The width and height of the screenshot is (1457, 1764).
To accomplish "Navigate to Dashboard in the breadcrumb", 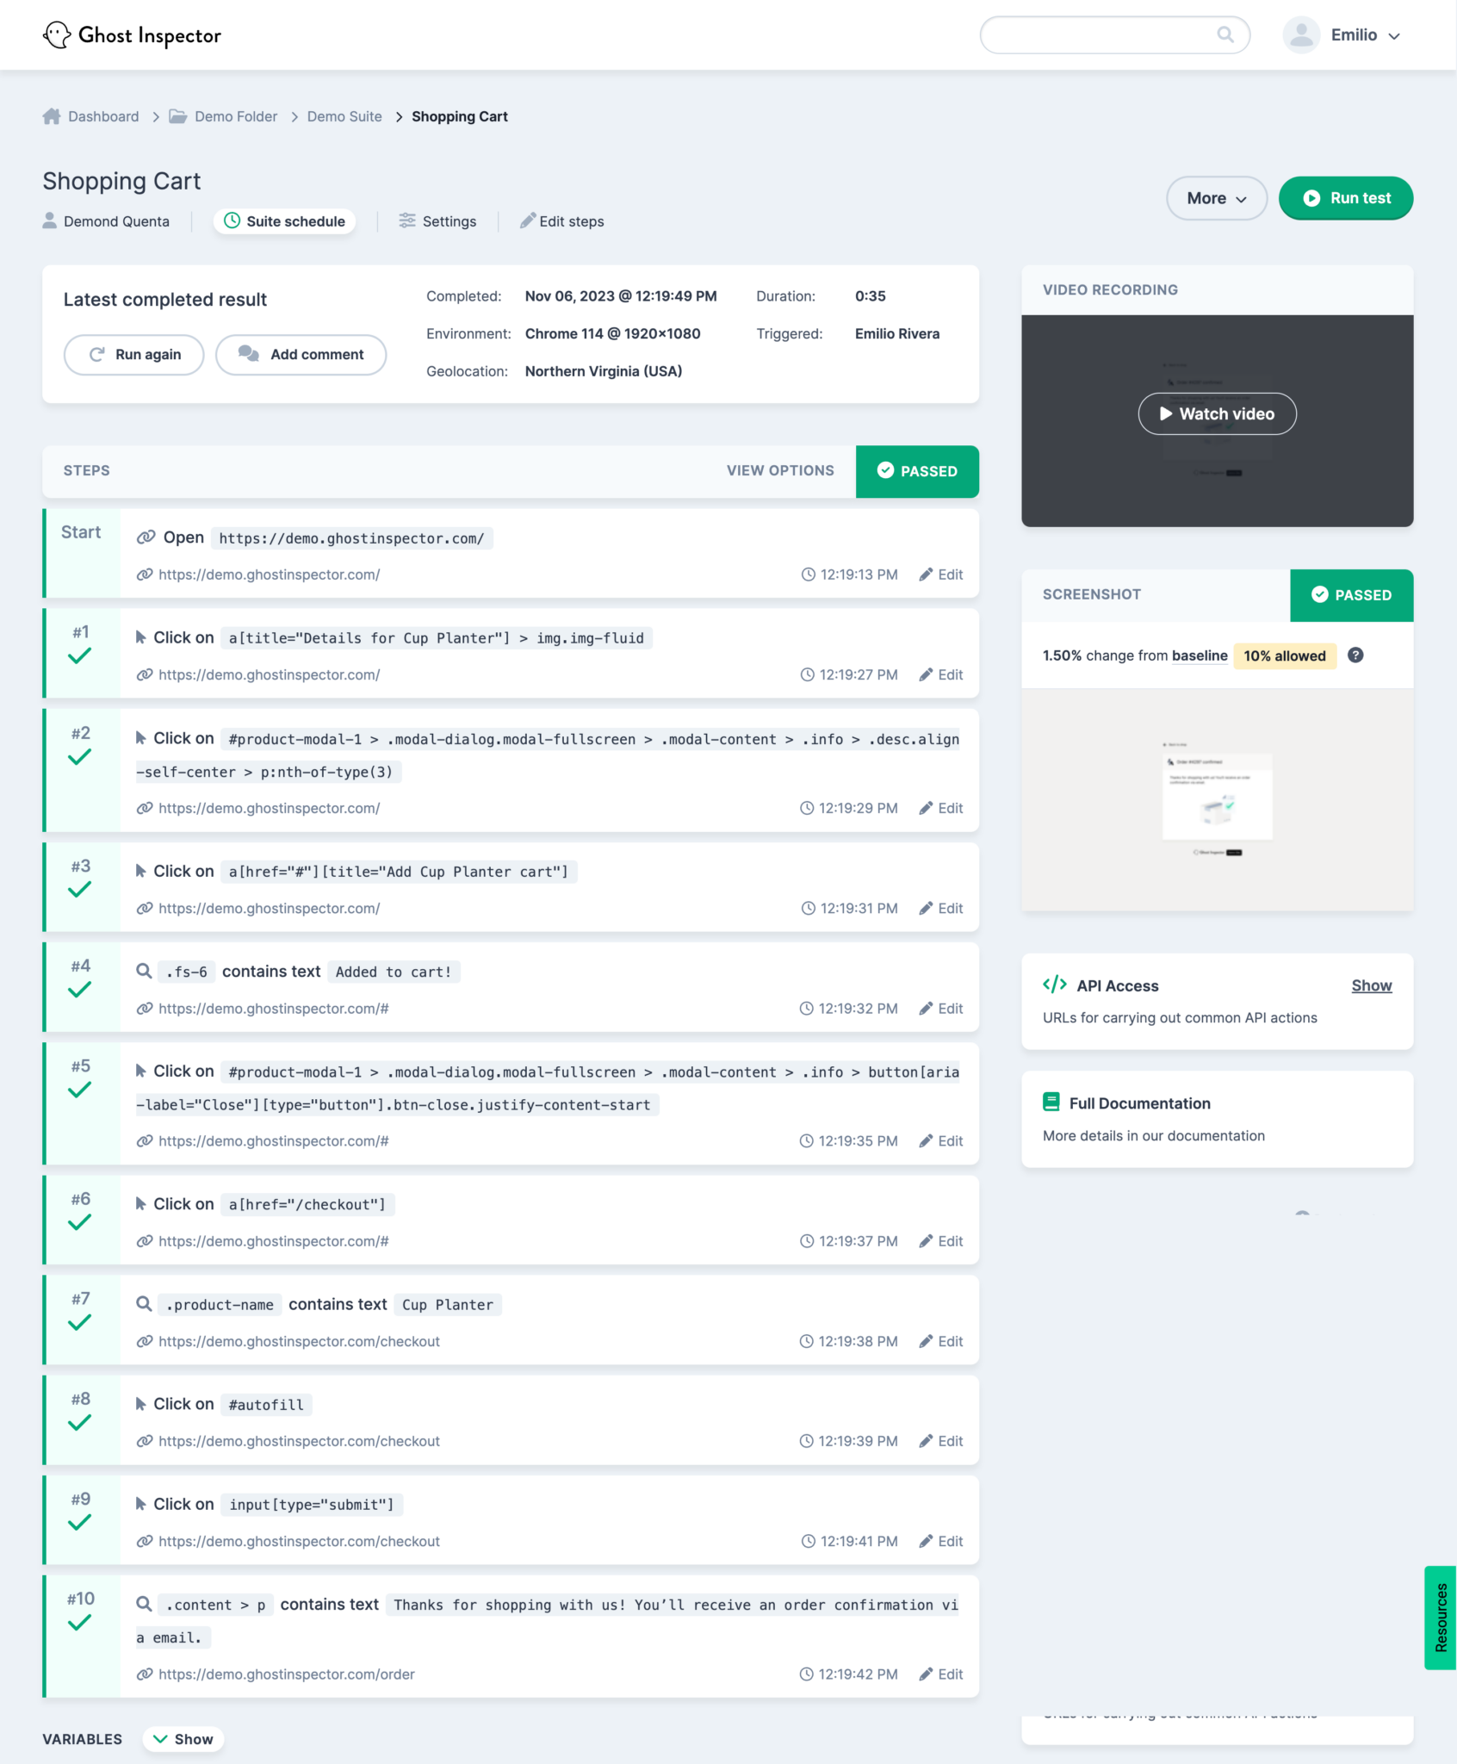I will pyautogui.click(x=102, y=116).
